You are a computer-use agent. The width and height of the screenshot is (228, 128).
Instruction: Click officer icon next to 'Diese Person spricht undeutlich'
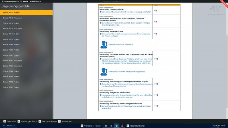tap(104, 45)
